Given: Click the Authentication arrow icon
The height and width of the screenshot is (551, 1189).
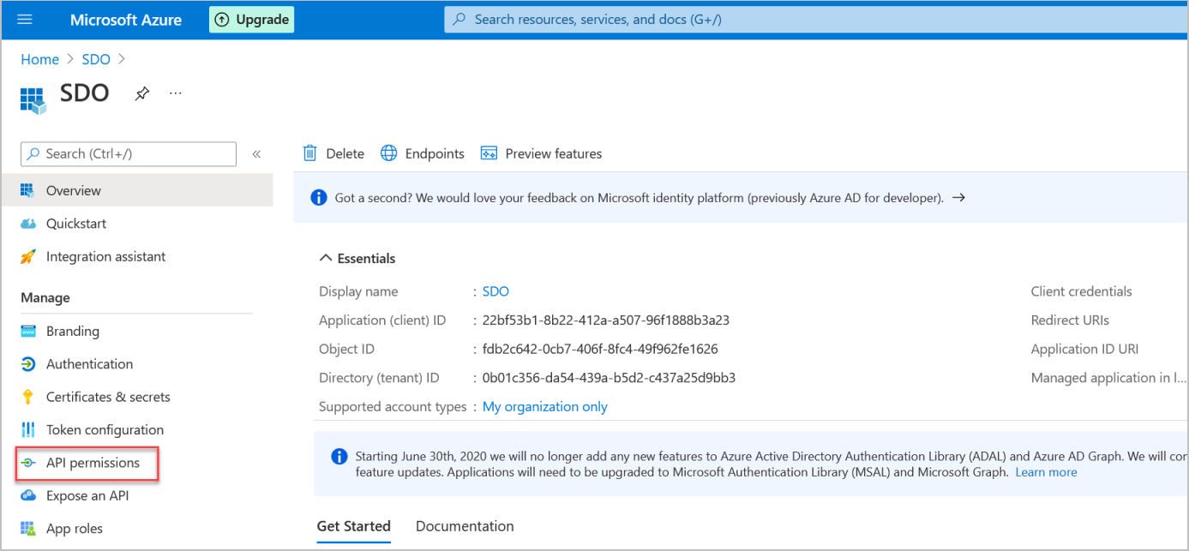Looking at the screenshot, I should [28, 364].
